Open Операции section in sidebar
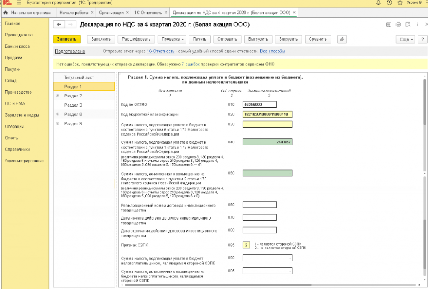428x289 pixels. click(x=14, y=126)
